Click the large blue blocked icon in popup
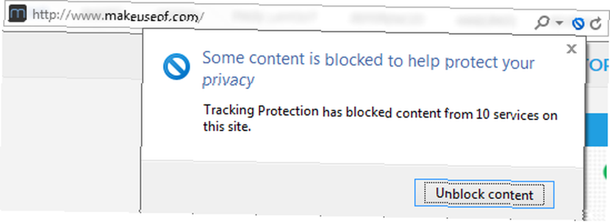The image size is (610, 222). (x=177, y=66)
